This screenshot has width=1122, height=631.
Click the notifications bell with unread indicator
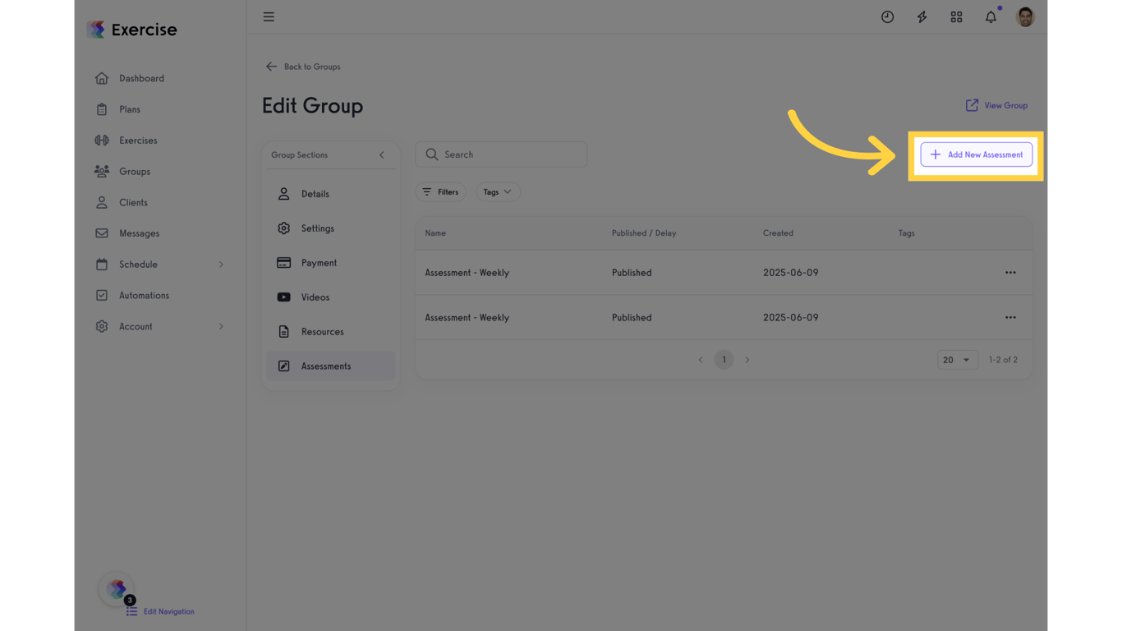pyautogui.click(x=991, y=16)
